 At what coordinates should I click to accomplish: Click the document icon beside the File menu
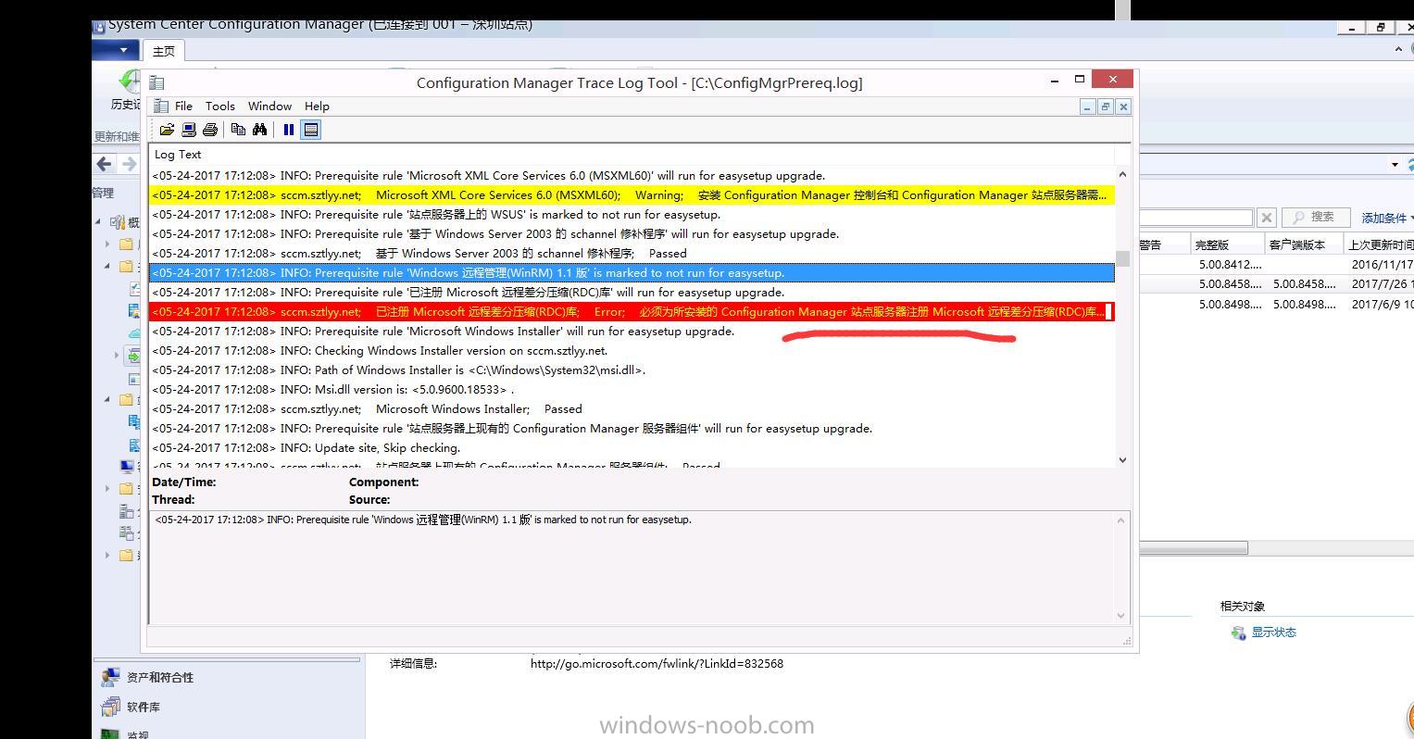pos(161,106)
